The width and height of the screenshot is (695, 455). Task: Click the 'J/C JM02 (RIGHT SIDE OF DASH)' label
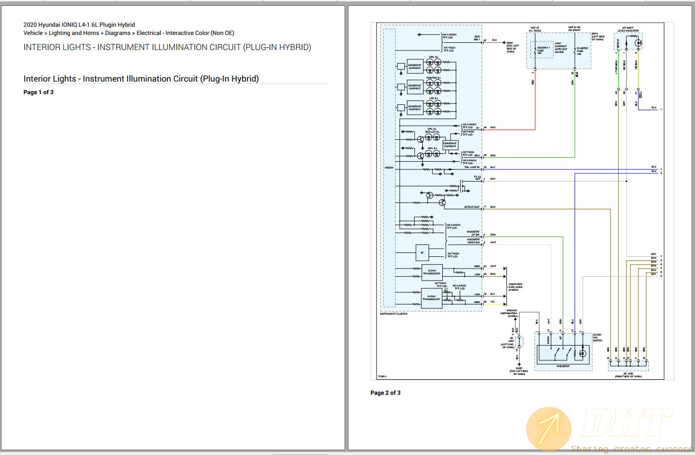point(628,375)
